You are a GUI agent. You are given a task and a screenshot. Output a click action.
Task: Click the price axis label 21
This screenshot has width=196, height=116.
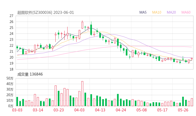click(x=11, y=51)
